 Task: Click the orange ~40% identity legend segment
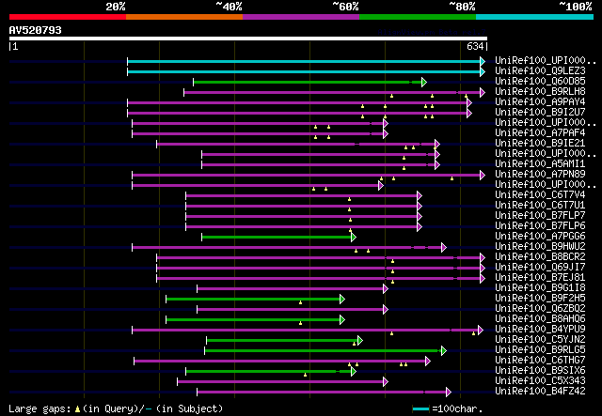[x=184, y=17]
